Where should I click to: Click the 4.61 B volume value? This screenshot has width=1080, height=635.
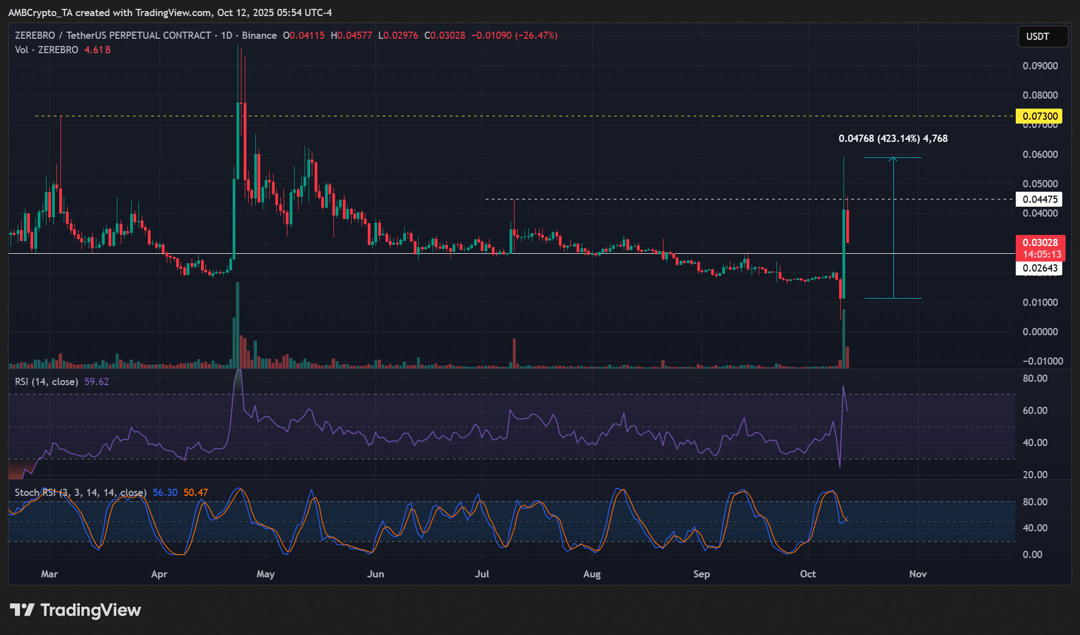[97, 50]
